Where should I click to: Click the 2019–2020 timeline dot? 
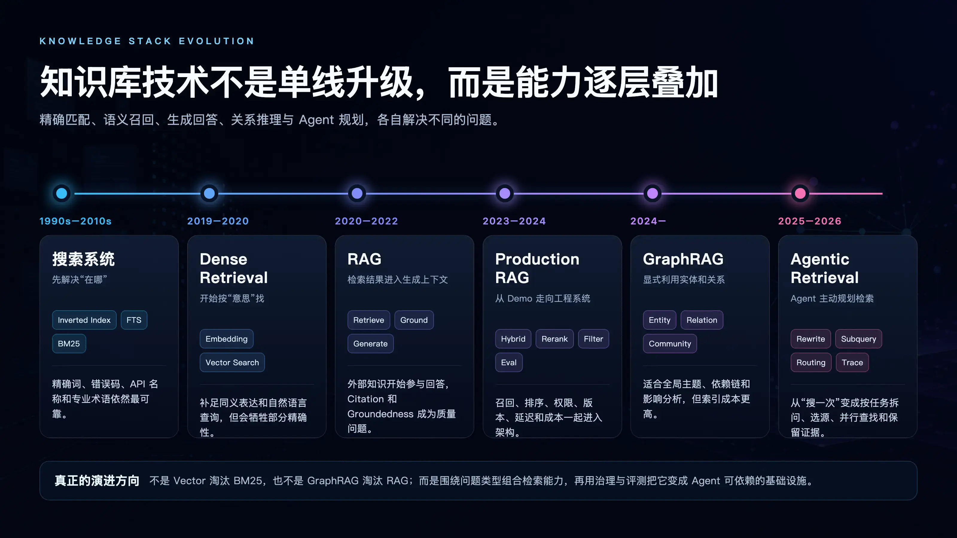coord(209,193)
